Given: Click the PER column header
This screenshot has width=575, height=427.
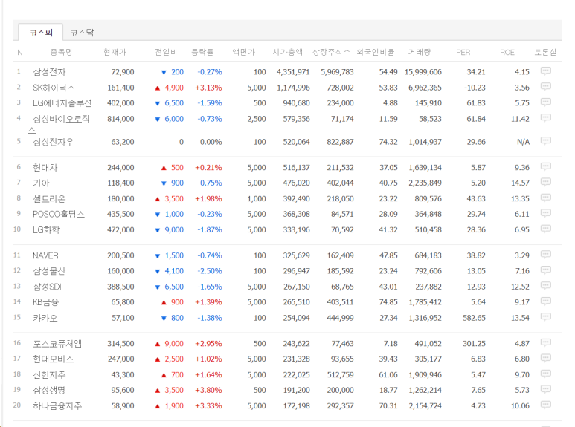Looking at the screenshot, I should [463, 53].
